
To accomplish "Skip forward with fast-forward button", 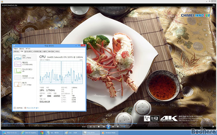I will (113, 127).
